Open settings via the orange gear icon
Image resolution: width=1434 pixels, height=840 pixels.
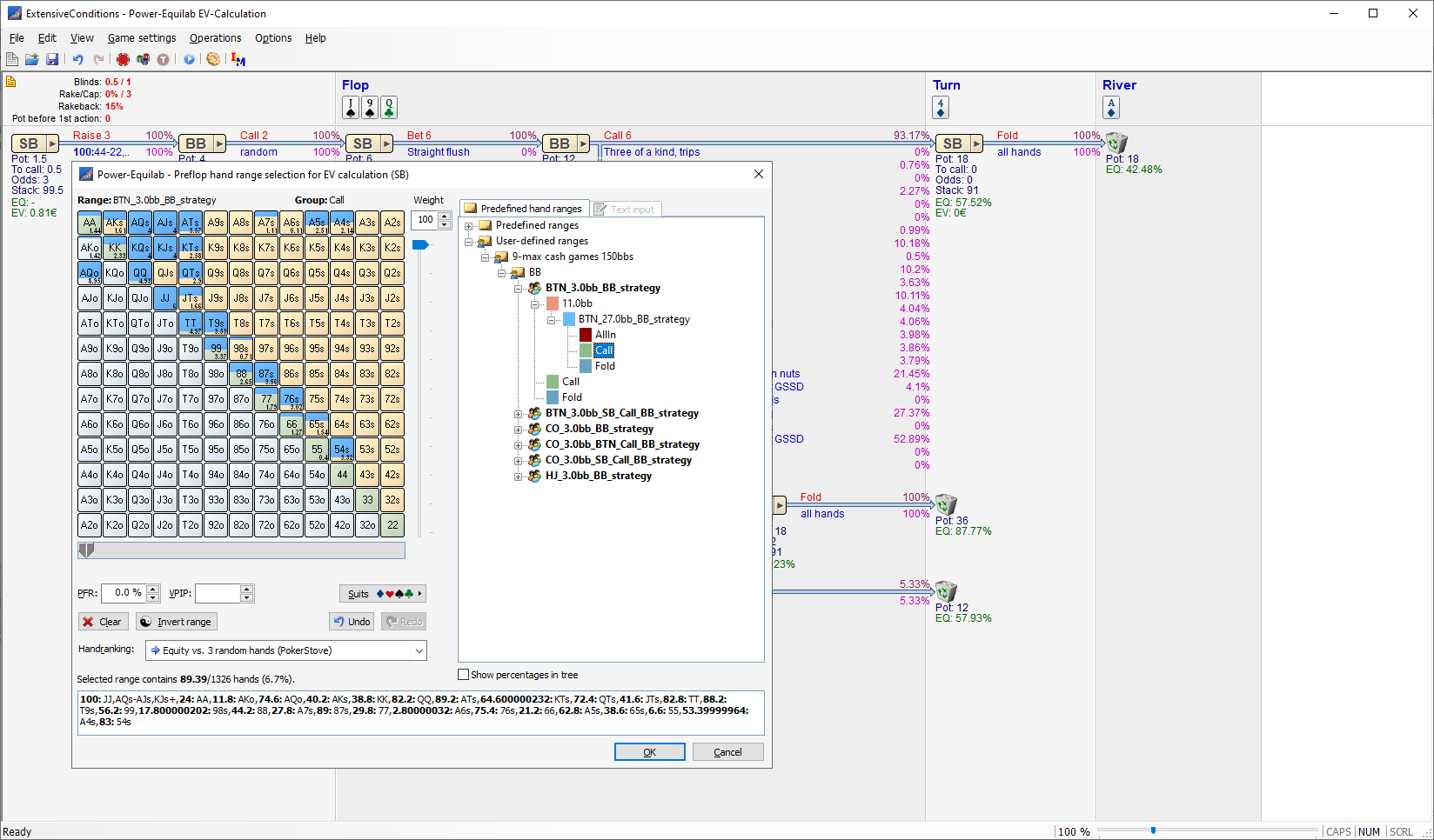point(213,59)
